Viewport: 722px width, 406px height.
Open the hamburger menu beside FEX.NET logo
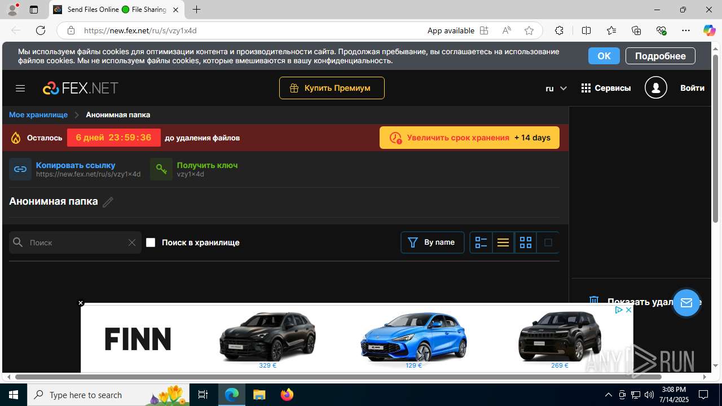click(x=20, y=88)
